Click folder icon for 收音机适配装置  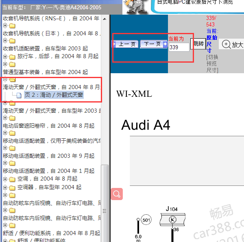pyautogui.click(x=12, y=41)
